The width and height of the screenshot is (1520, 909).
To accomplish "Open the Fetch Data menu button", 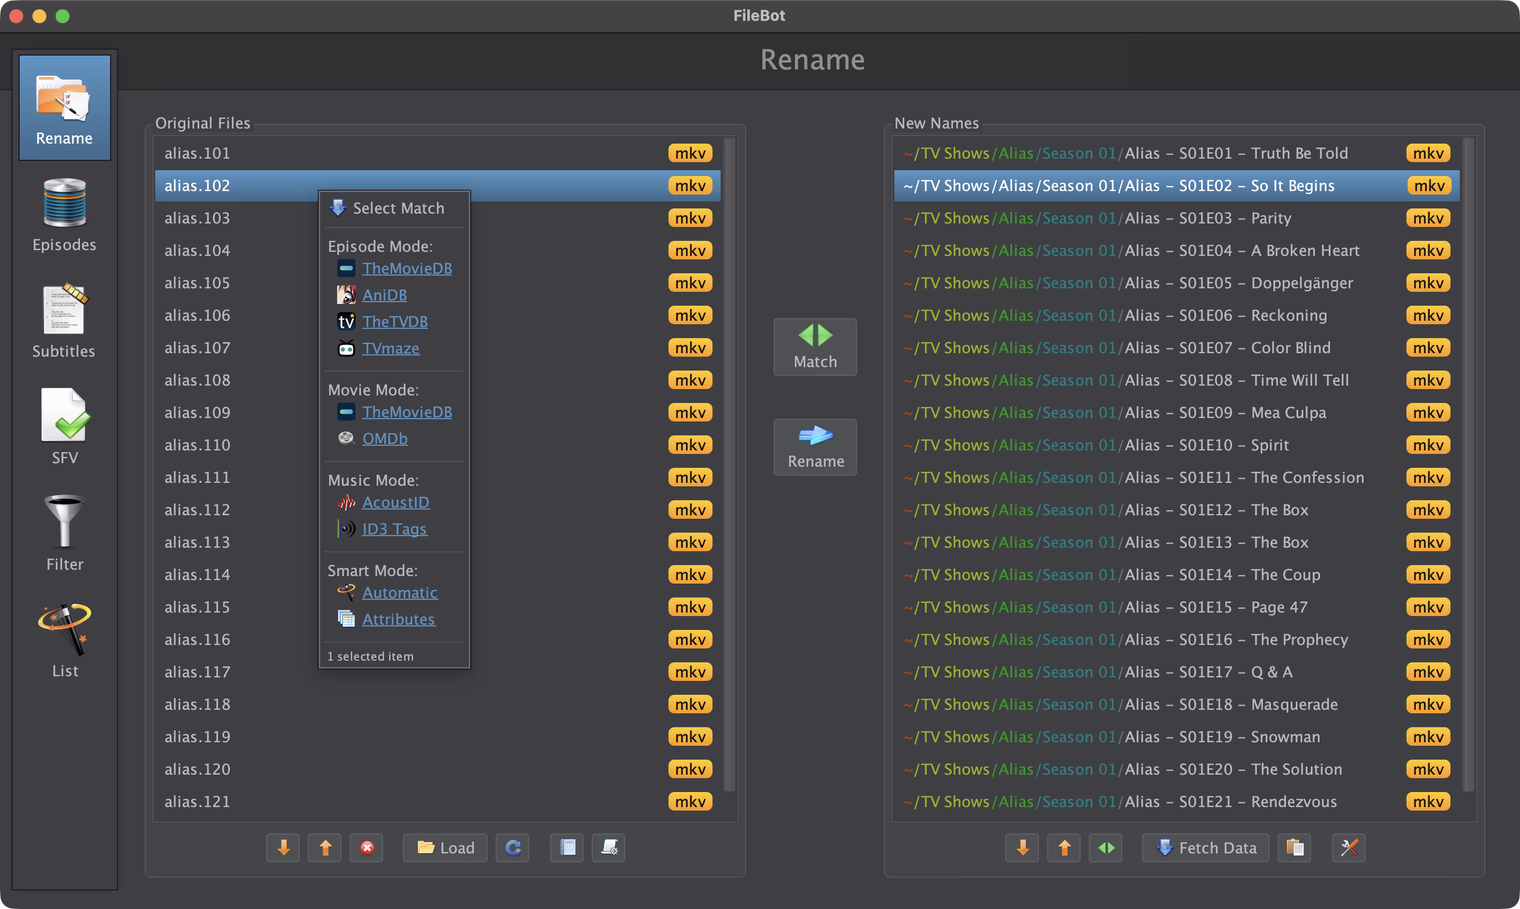I will [x=1205, y=848].
